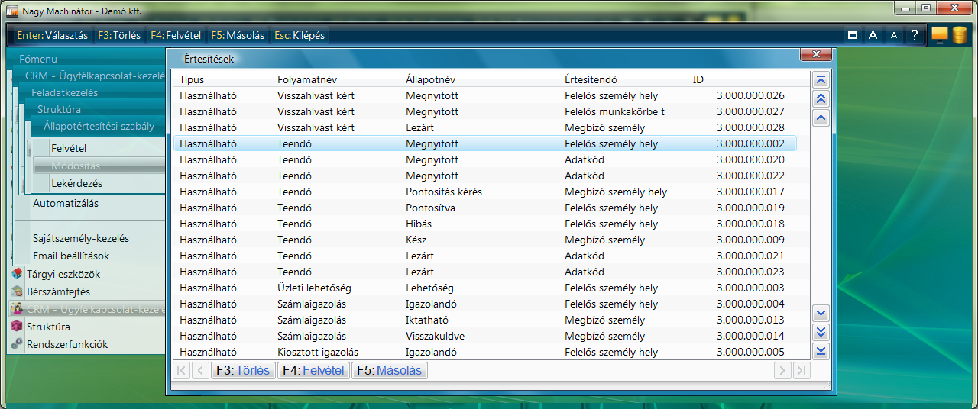Viewport: 978px width, 409px height.
Task: Open Automatizálás menu item
Action: [66, 203]
